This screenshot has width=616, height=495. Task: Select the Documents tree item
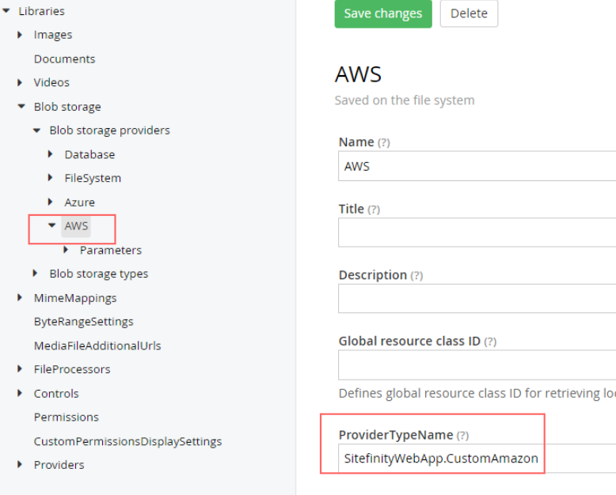(x=64, y=59)
